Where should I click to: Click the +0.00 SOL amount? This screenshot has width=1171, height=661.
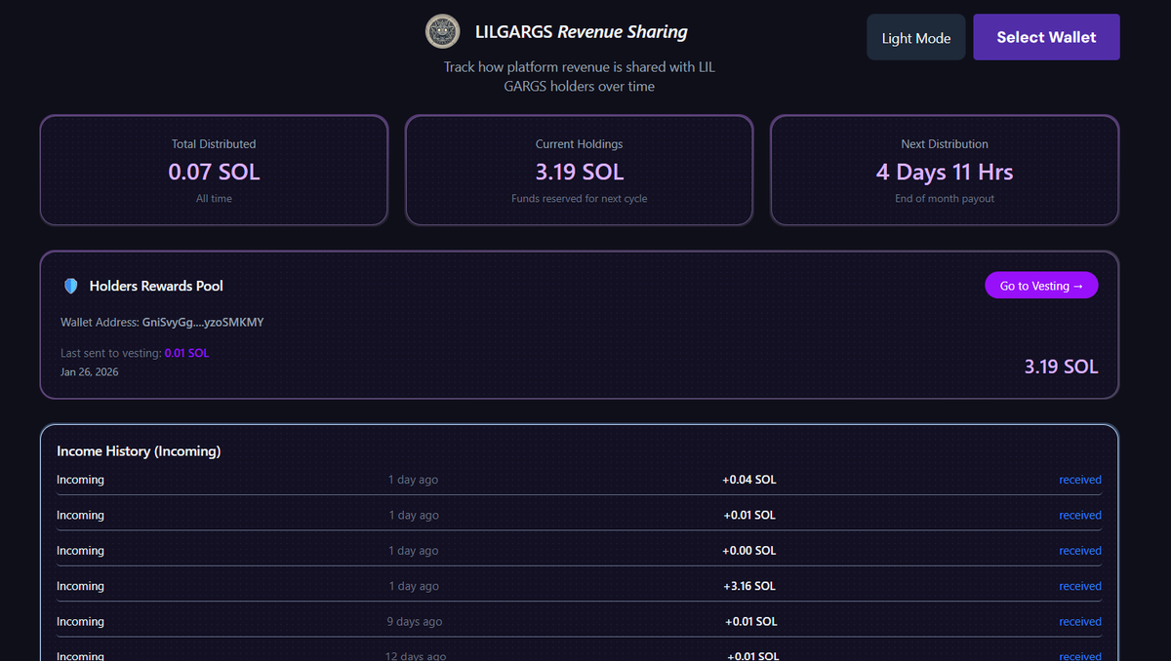click(749, 551)
